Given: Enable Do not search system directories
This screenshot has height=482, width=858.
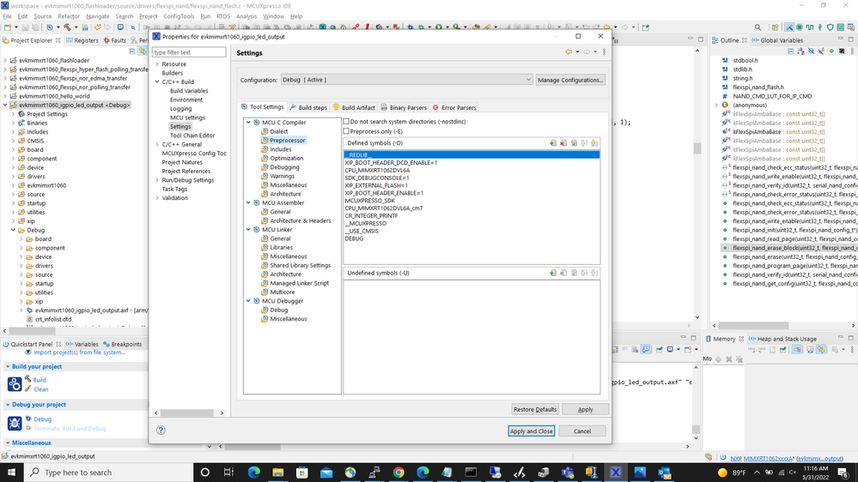Looking at the screenshot, I should coord(346,121).
